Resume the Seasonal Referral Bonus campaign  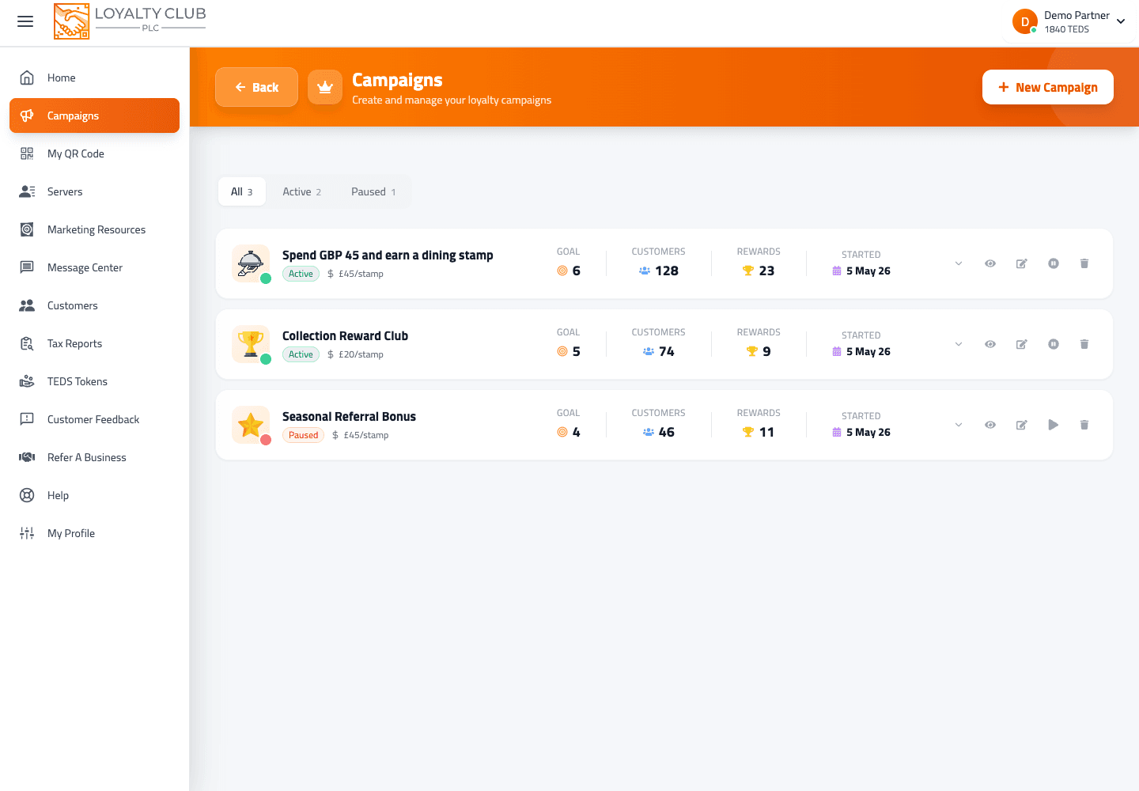(x=1054, y=425)
